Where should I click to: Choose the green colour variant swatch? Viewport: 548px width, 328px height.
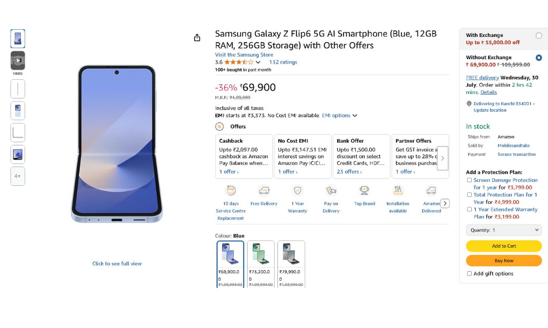click(261, 264)
